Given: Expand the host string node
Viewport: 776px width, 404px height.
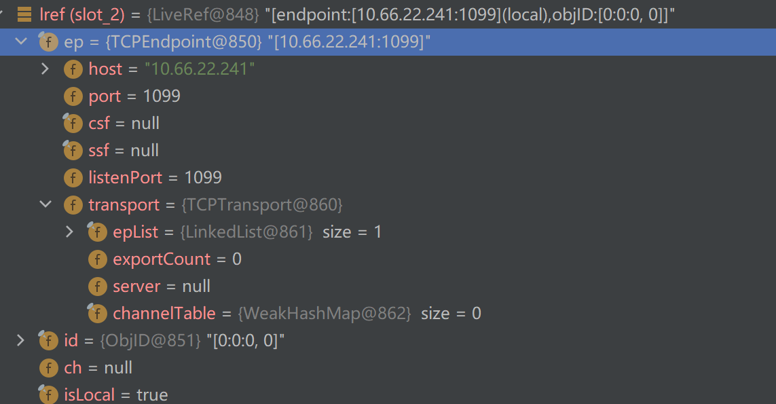Looking at the screenshot, I should point(45,69).
